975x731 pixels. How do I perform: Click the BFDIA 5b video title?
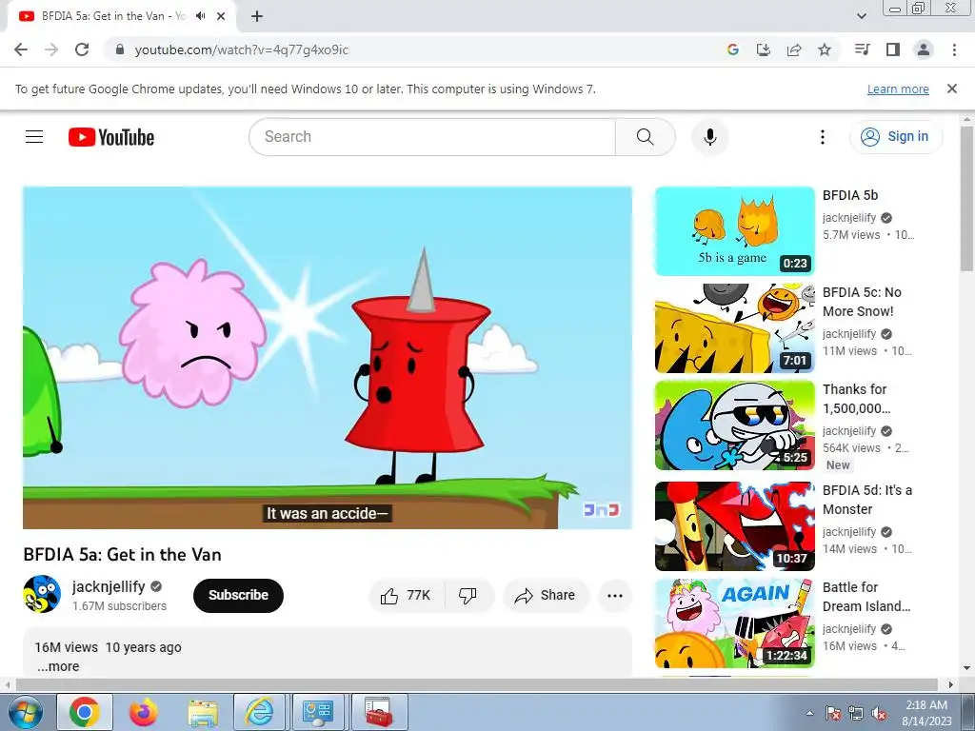point(850,195)
